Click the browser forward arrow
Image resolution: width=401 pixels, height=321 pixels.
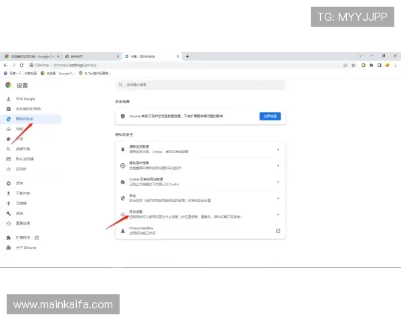[x=13, y=66]
